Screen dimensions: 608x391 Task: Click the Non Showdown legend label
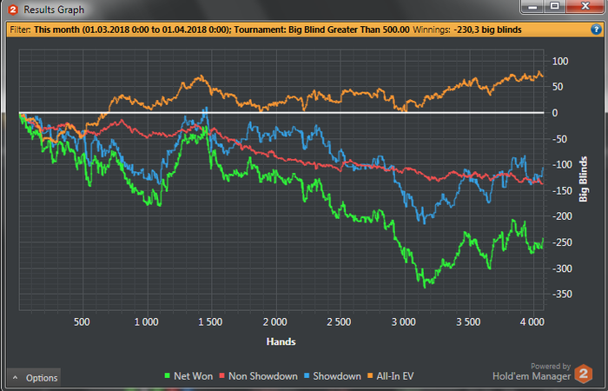263,376
